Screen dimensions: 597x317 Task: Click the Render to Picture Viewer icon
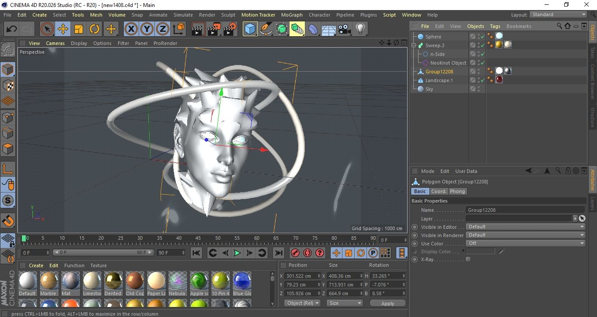(214, 29)
